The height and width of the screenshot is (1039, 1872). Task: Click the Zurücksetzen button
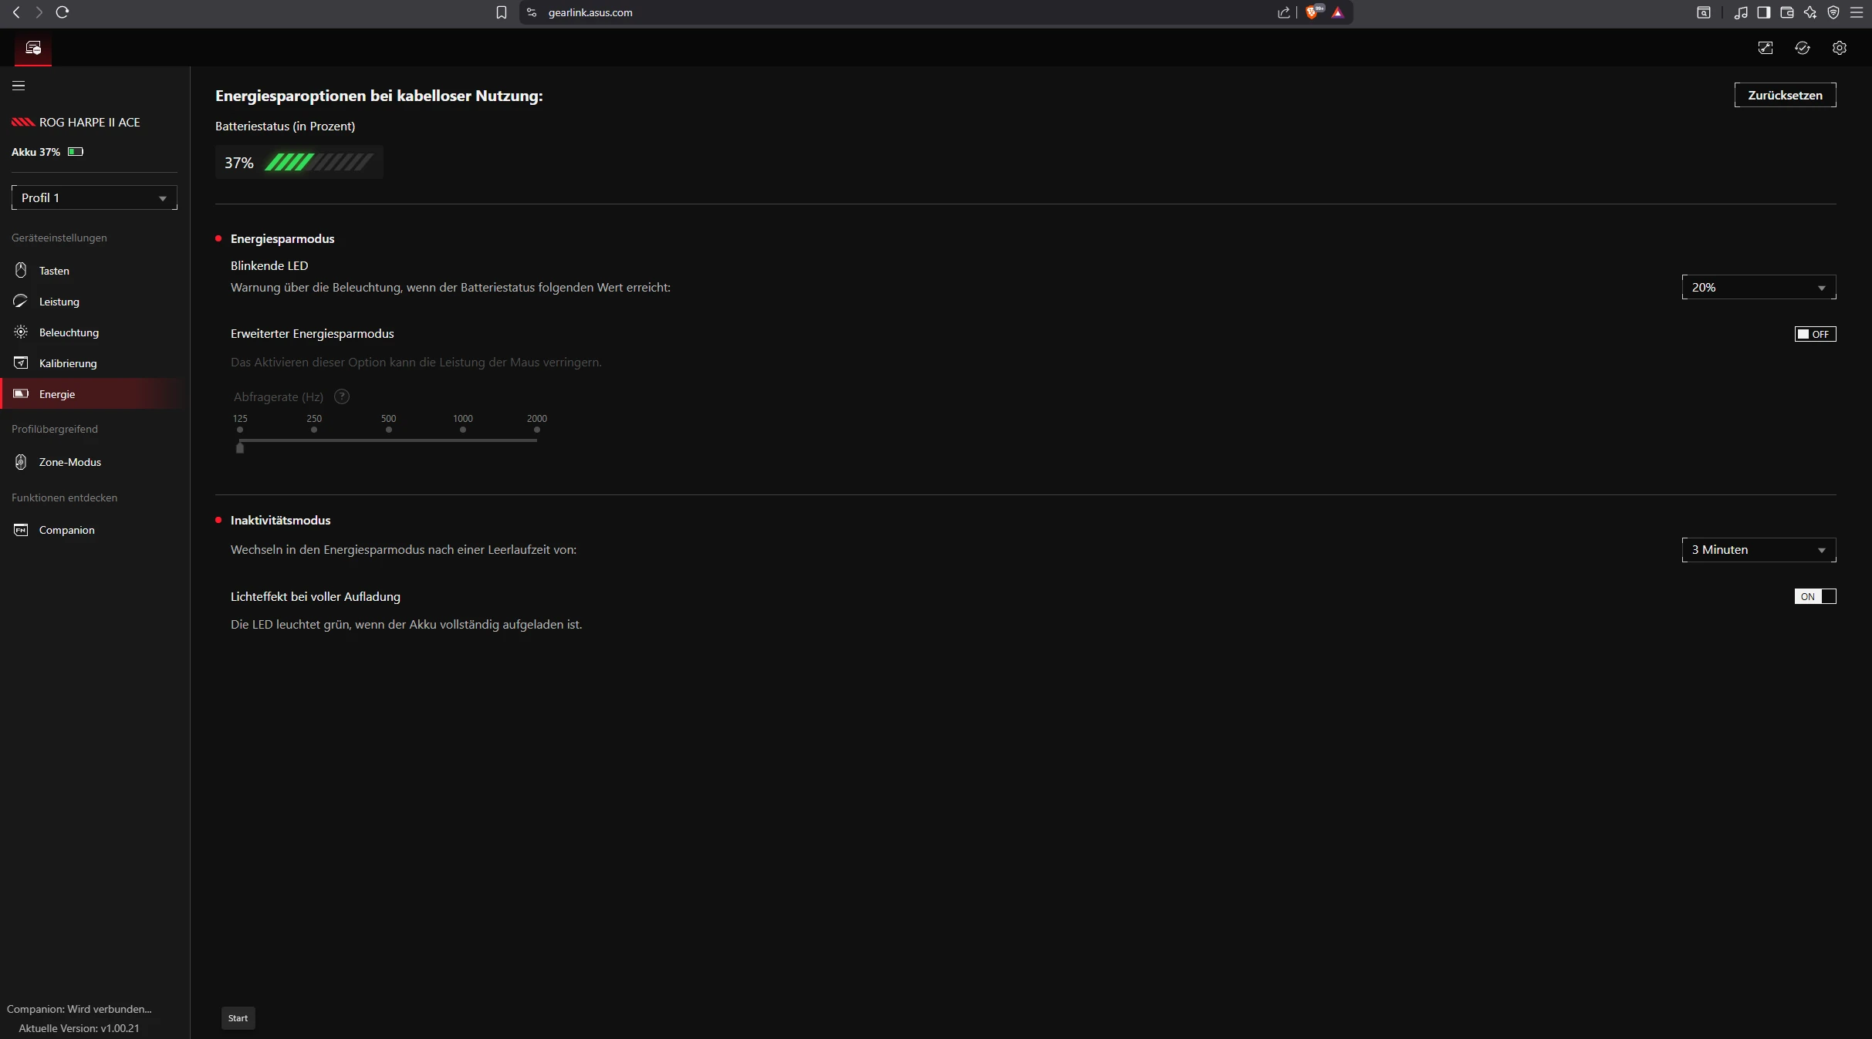click(1784, 95)
